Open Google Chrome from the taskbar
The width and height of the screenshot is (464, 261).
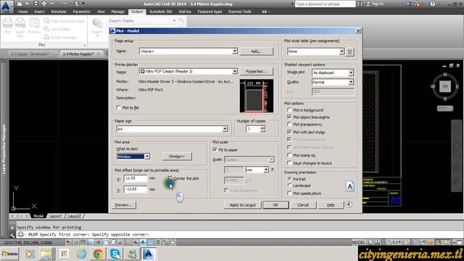pos(99,254)
